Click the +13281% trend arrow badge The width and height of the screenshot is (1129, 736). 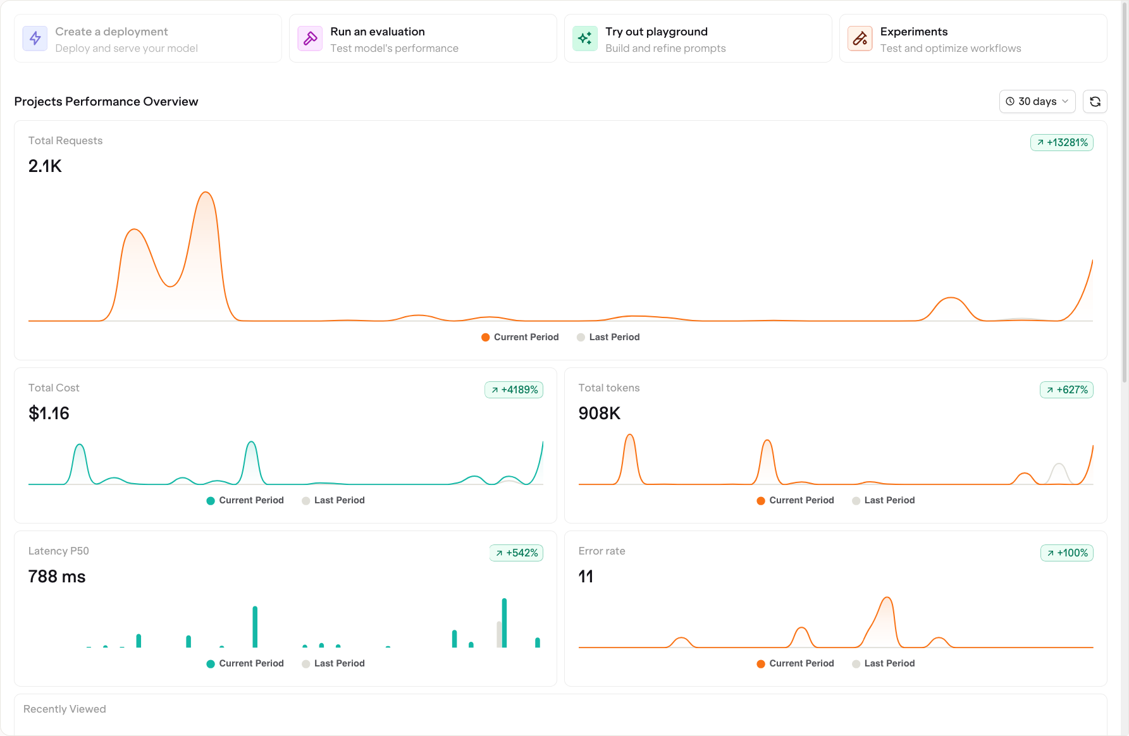(x=1062, y=142)
